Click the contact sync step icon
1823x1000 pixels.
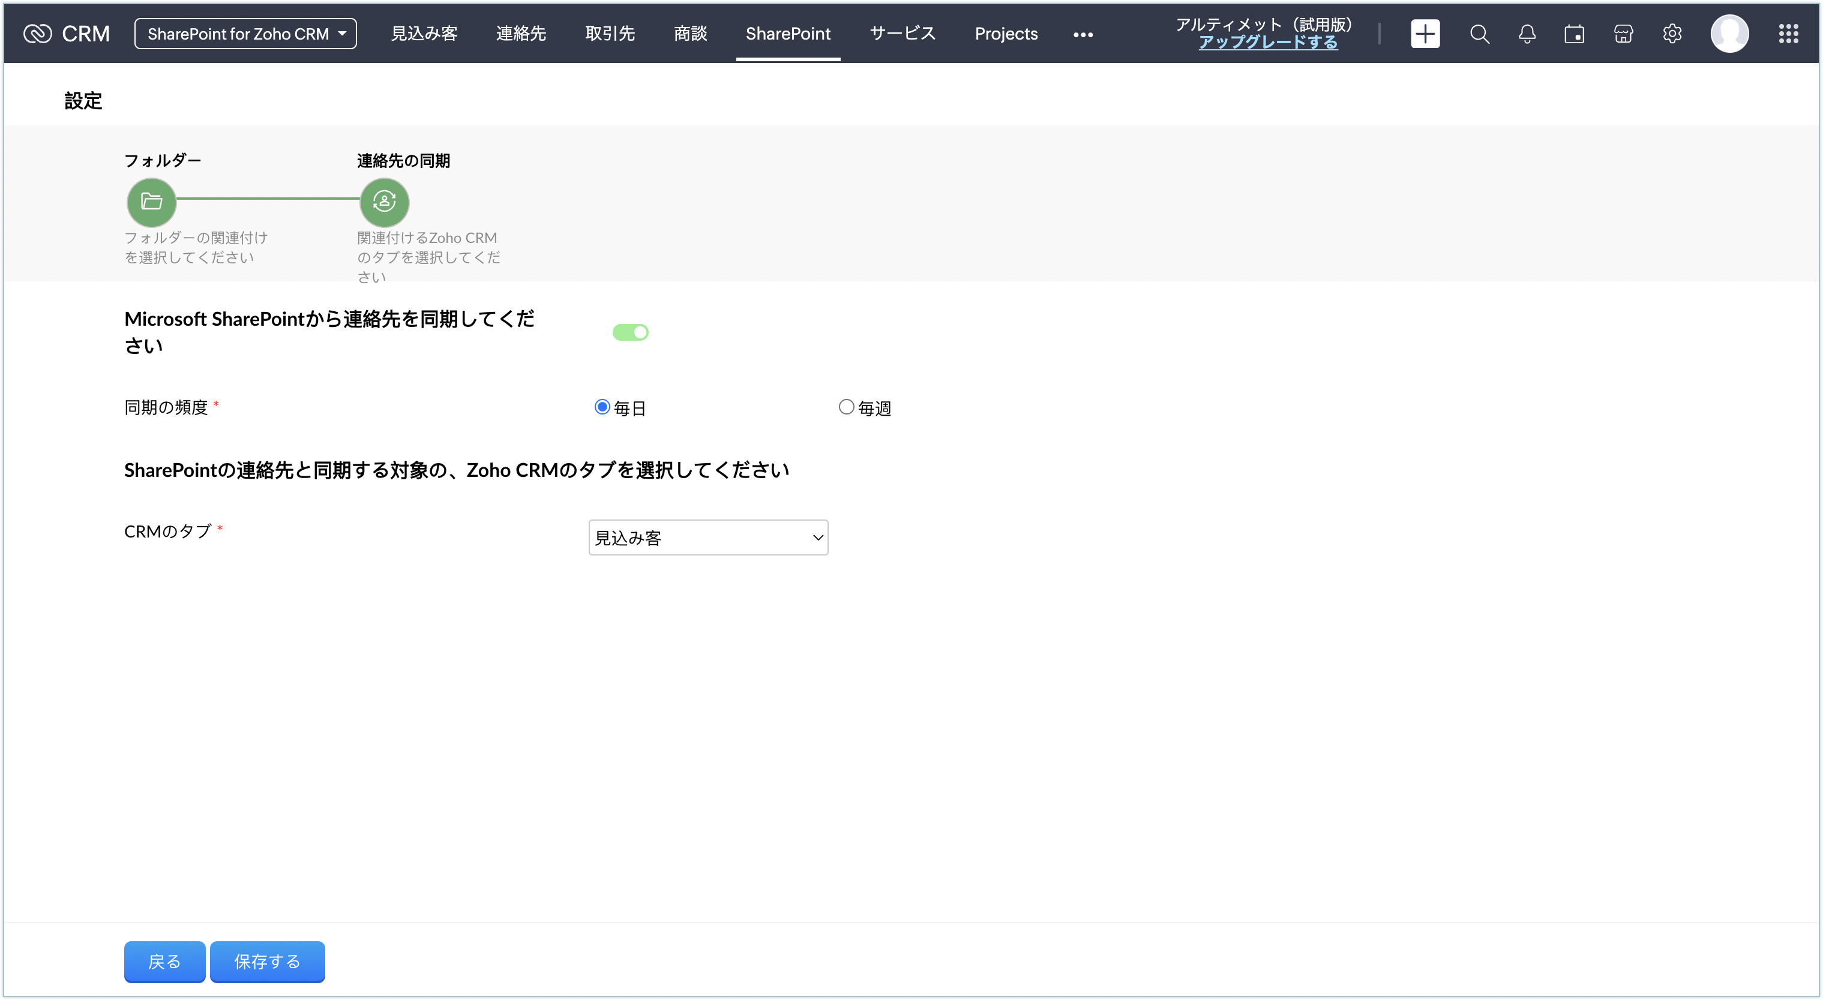384,202
